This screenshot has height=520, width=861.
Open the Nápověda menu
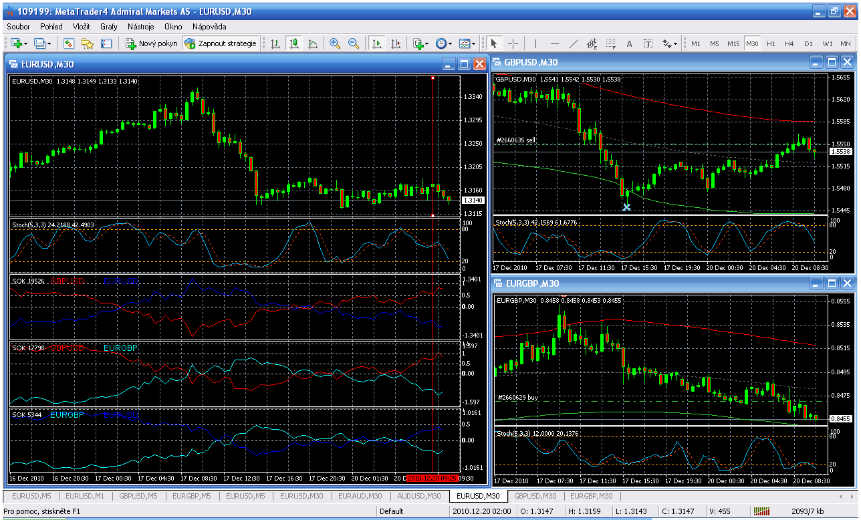click(209, 27)
